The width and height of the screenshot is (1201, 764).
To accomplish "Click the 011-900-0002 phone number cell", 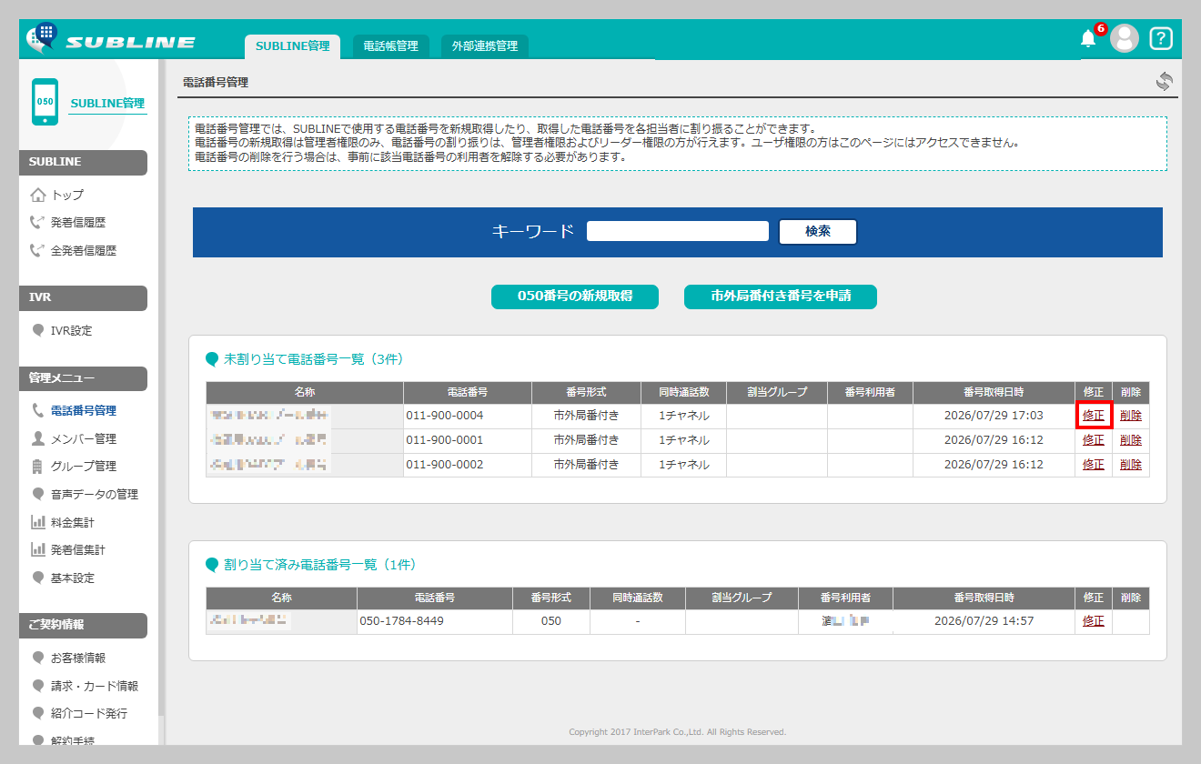I will (468, 465).
